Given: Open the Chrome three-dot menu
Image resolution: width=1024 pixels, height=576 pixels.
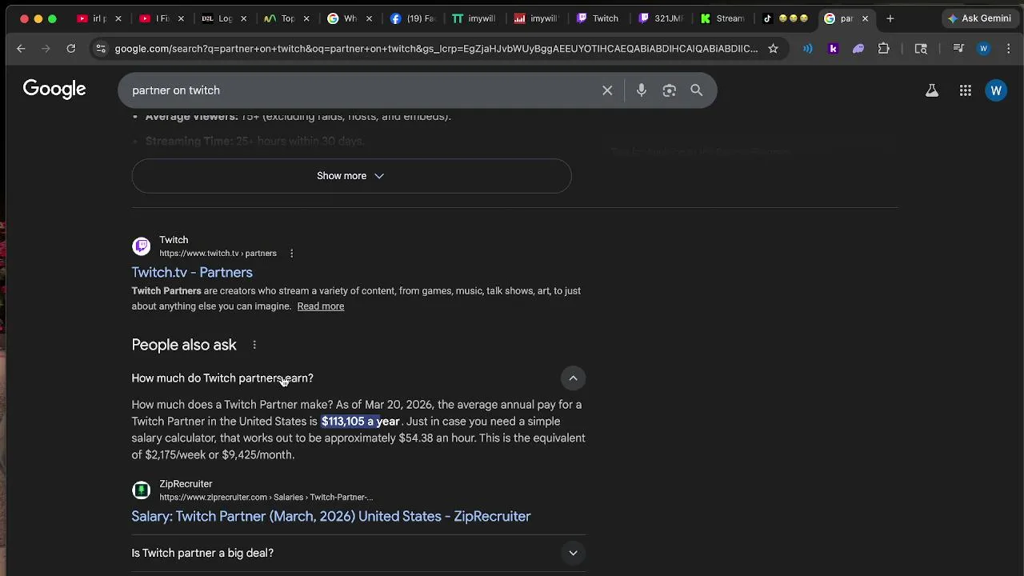Looking at the screenshot, I should point(1007,49).
